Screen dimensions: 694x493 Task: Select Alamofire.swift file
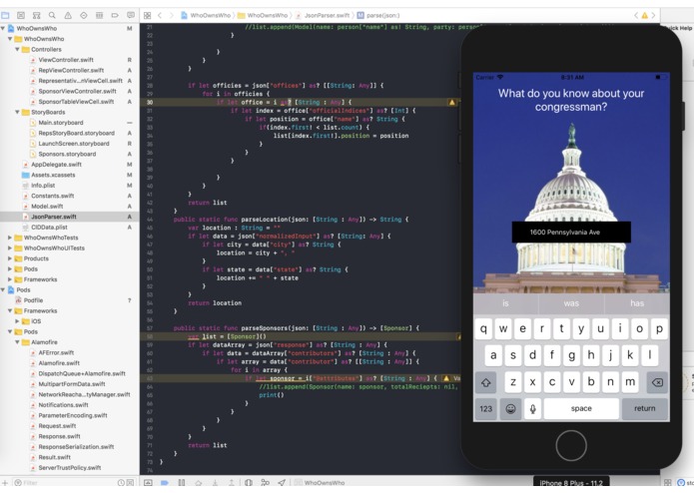(x=59, y=363)
